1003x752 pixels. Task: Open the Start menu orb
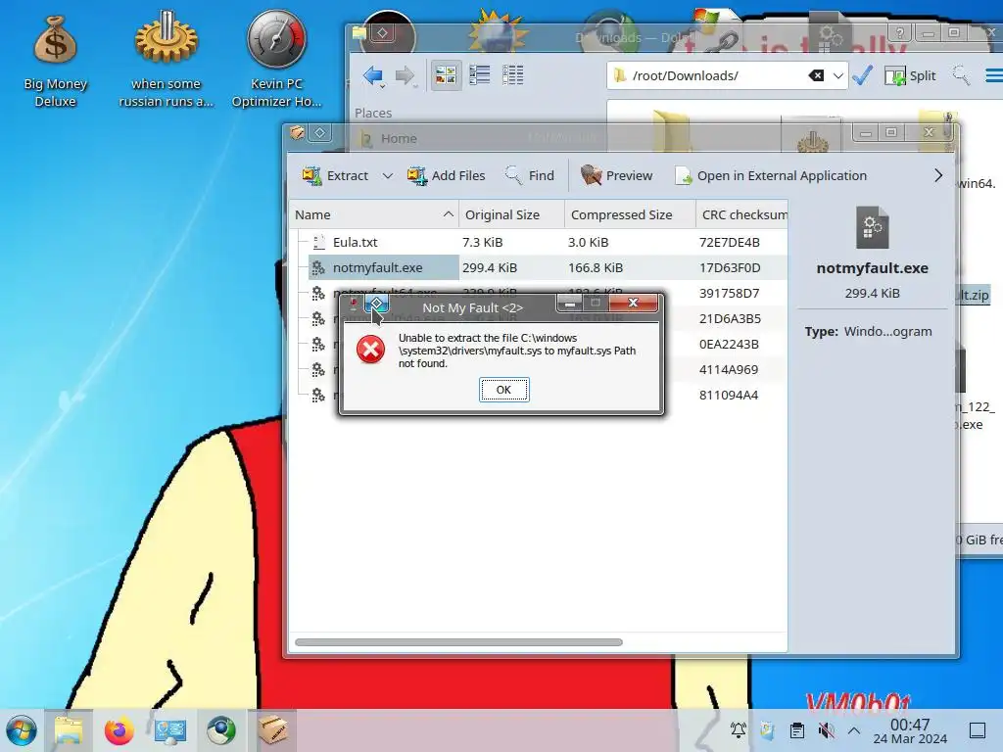click(22, 730)
